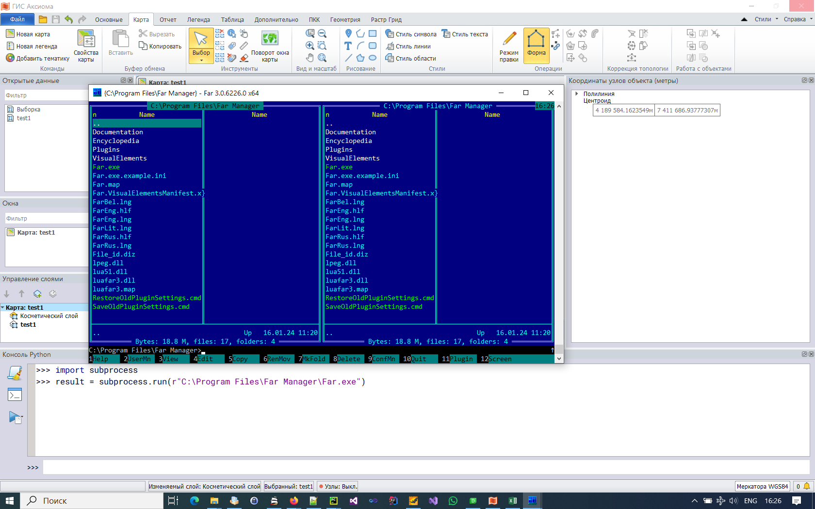Click the Excel icon on the taskbar
The image size is (815, 509).
[513, 501]
